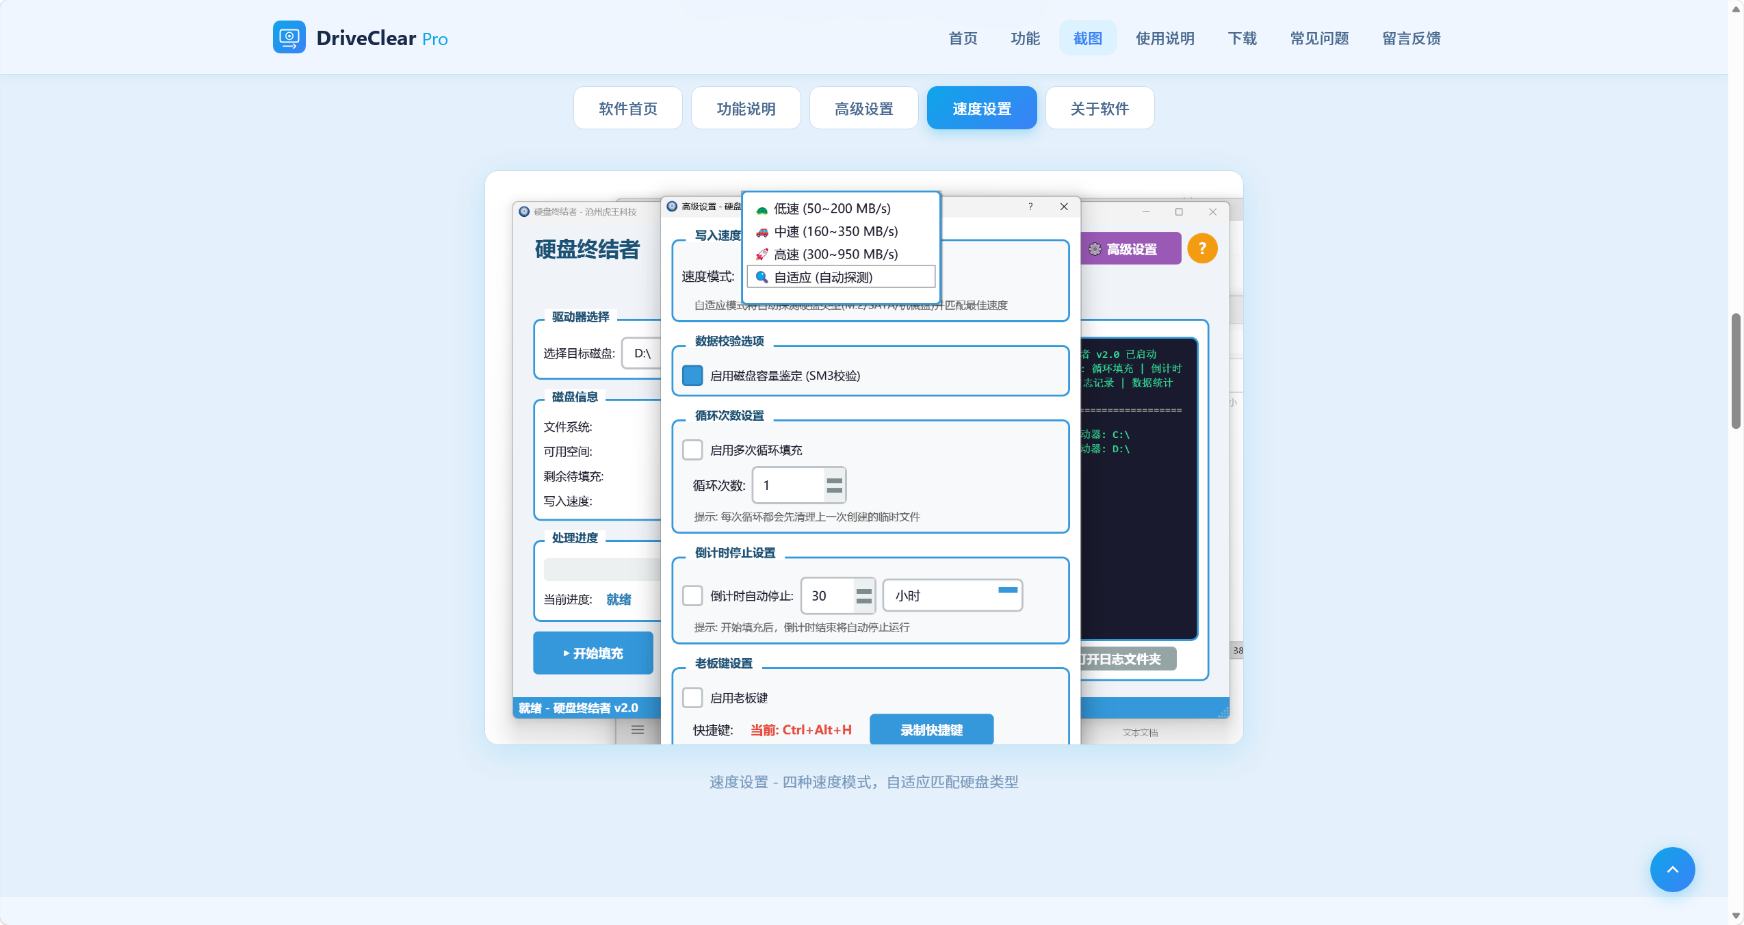Go to the 下载 navigation item
Viewport: 1744px width, 925px height.
[x=1242, y=38]
